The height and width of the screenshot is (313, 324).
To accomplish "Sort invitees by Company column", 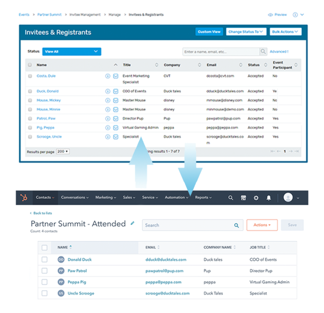I will pyautogui.click(x=199, y=65).
